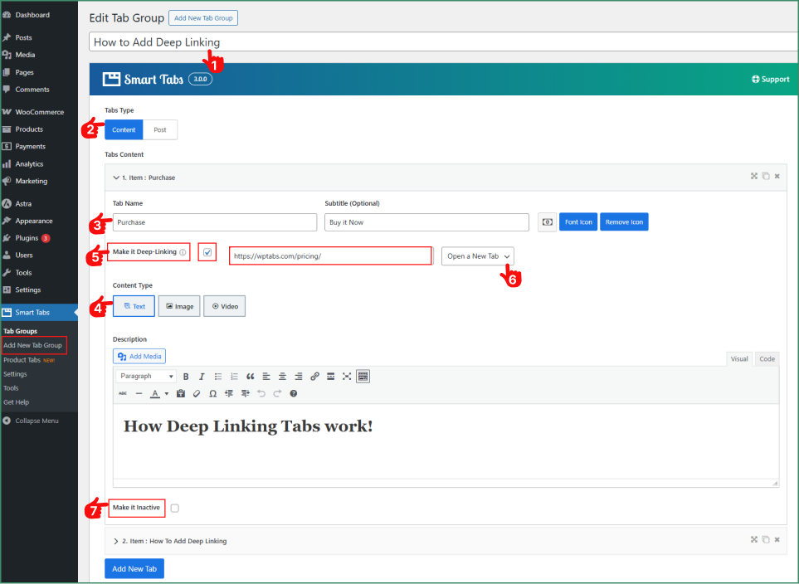Click the clear formatting eraser icon

197,393
